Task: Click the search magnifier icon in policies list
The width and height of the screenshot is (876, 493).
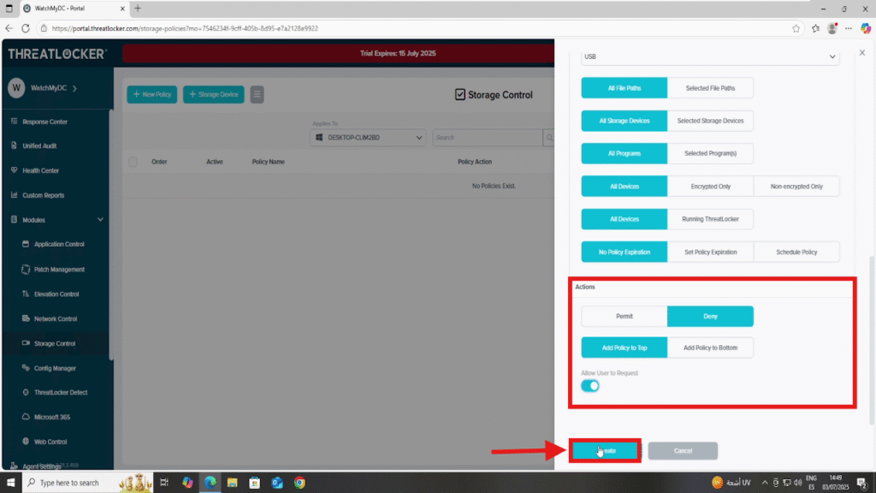Action: coord(549,138)
